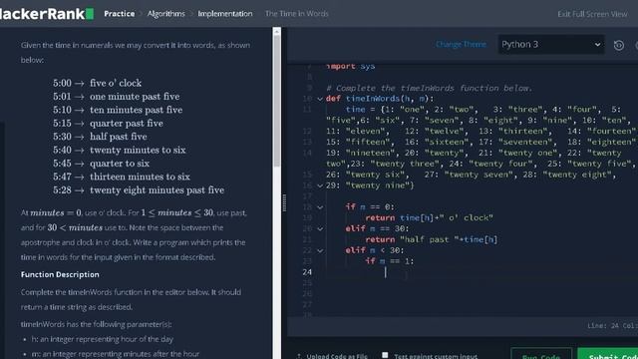Click the 'h: an integer representing hour' bullet
This screenshot has width=638, height=359.
(x=102, y=339)
